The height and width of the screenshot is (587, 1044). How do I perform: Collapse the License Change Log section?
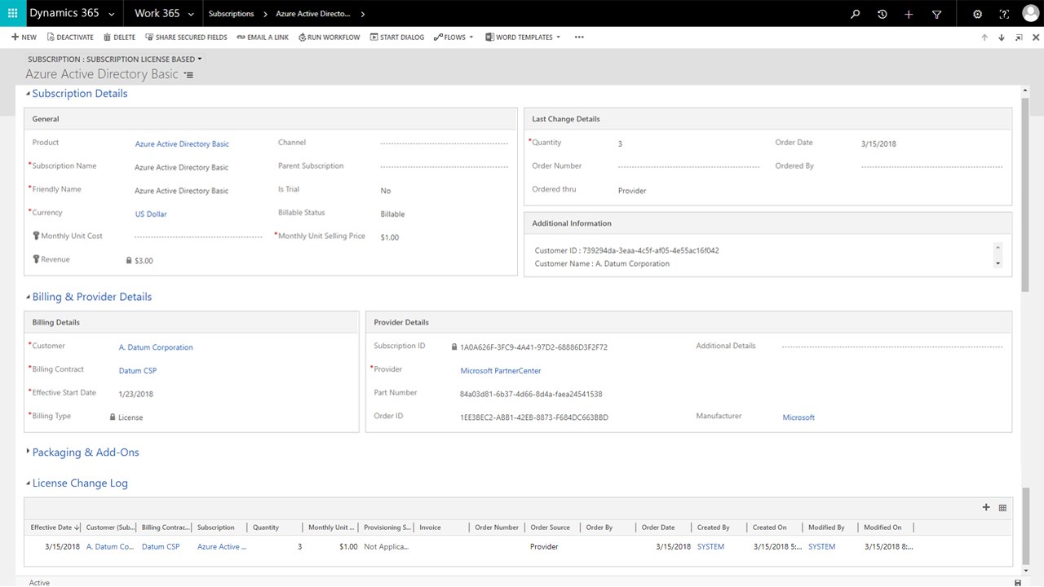pos(77,483)
